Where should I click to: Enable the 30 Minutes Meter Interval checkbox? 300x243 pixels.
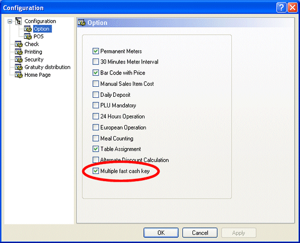pyautogui.click(x=95, y=62)
